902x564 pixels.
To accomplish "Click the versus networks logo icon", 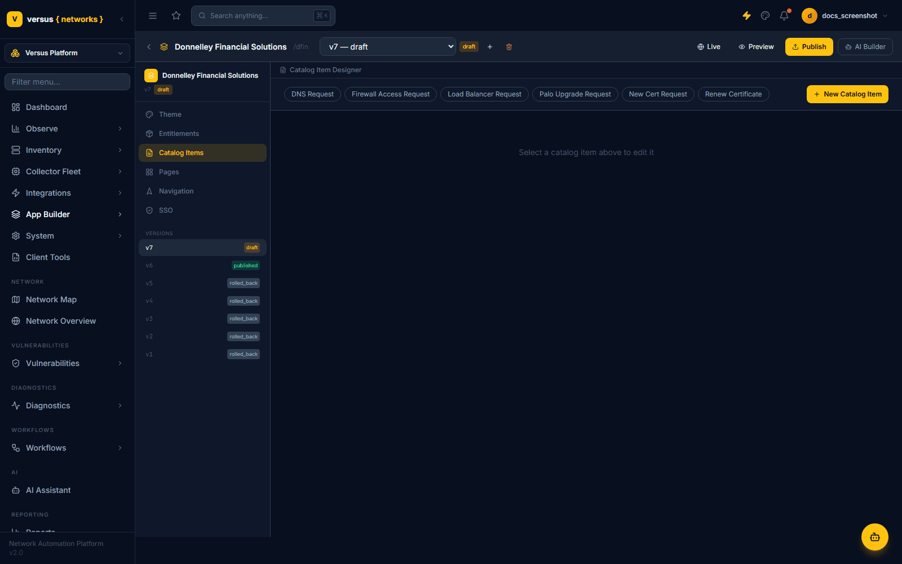I will 15,19.
